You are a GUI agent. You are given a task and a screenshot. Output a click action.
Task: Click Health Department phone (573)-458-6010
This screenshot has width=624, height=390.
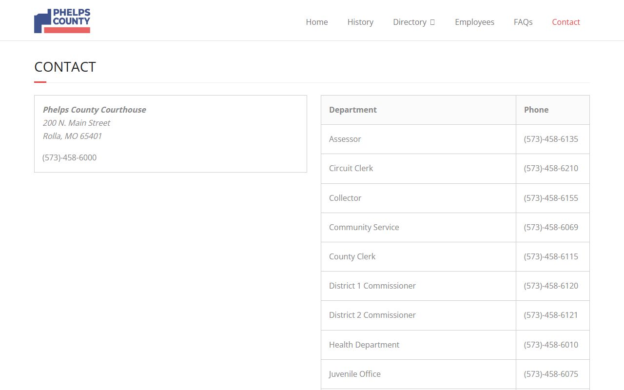551,345
